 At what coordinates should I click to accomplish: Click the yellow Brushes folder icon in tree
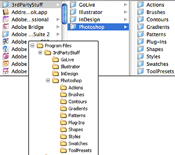[63, 95]
